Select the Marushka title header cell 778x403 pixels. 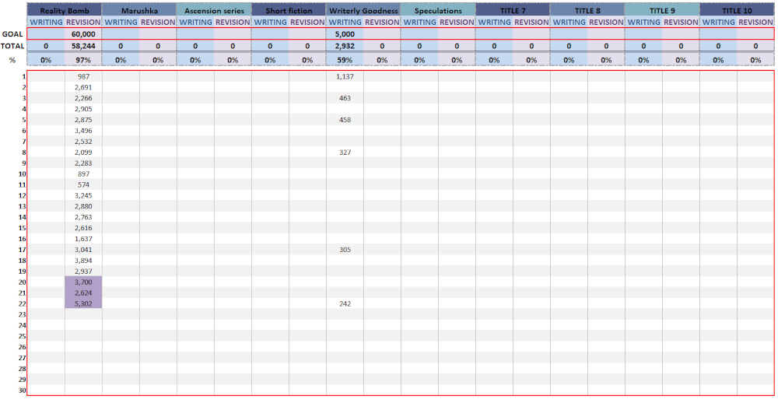coord(139,11)
